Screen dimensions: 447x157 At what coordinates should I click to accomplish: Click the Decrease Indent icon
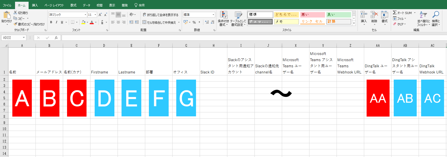point(131,22)
